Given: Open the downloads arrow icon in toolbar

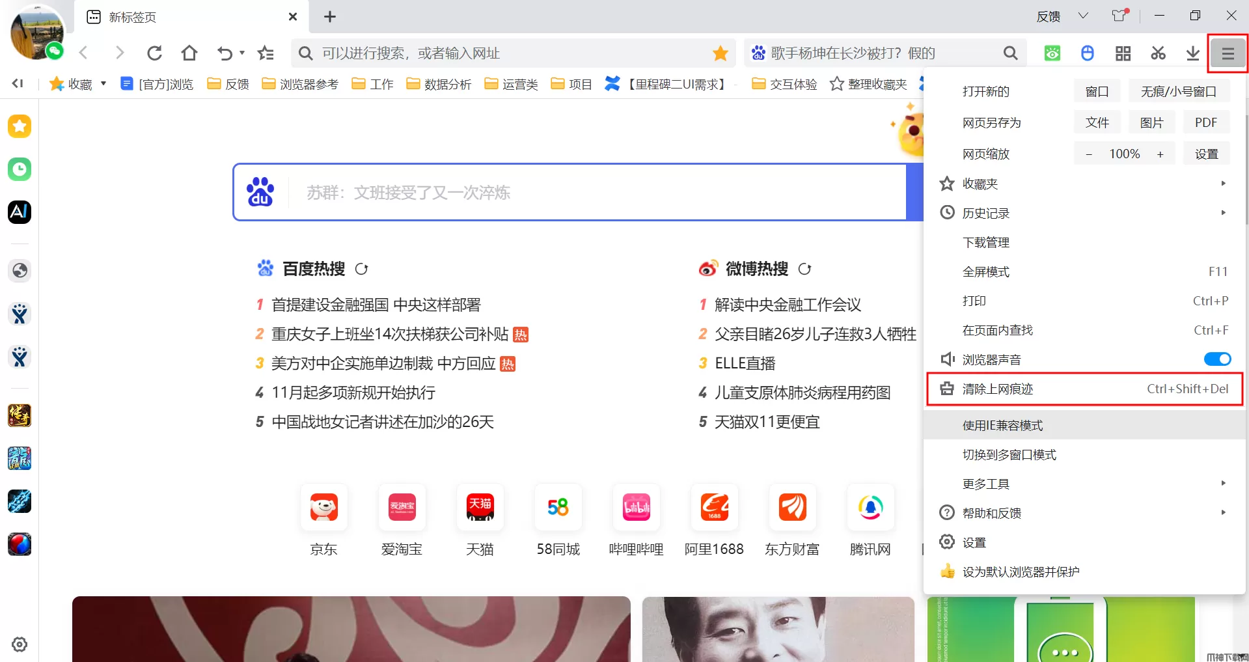Looking at the screenshot, I should click(1192, 53).
